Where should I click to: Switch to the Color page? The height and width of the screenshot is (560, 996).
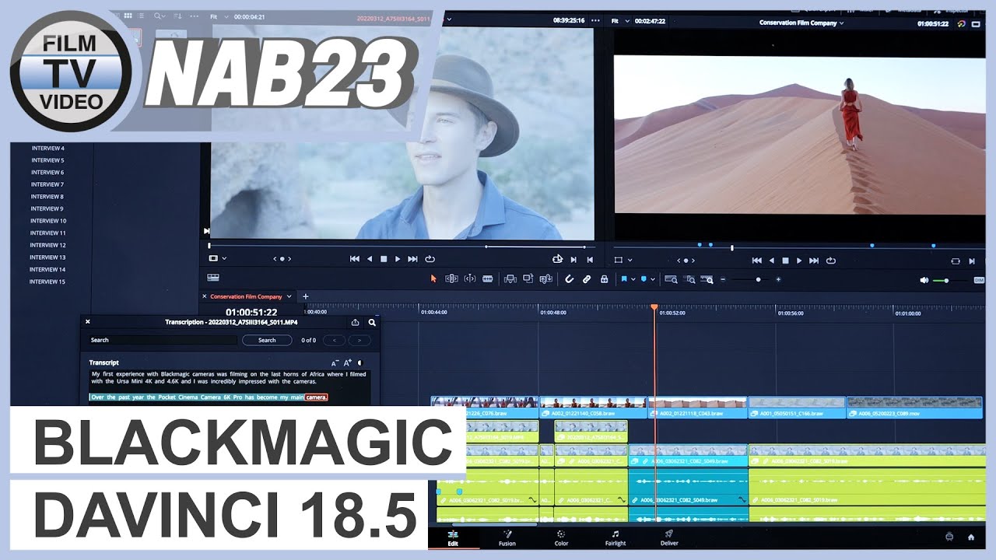click(561, 538)
